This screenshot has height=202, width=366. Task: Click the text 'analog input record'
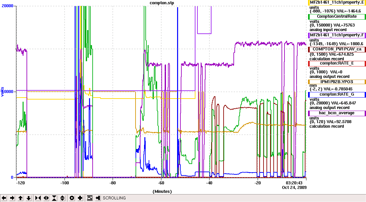click(x=328, y=30)
